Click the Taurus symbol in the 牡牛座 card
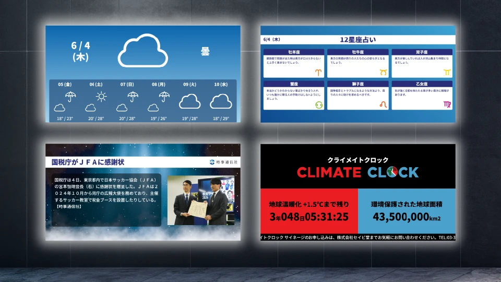Screen dimensions: 501x282 tap(383, 72)
